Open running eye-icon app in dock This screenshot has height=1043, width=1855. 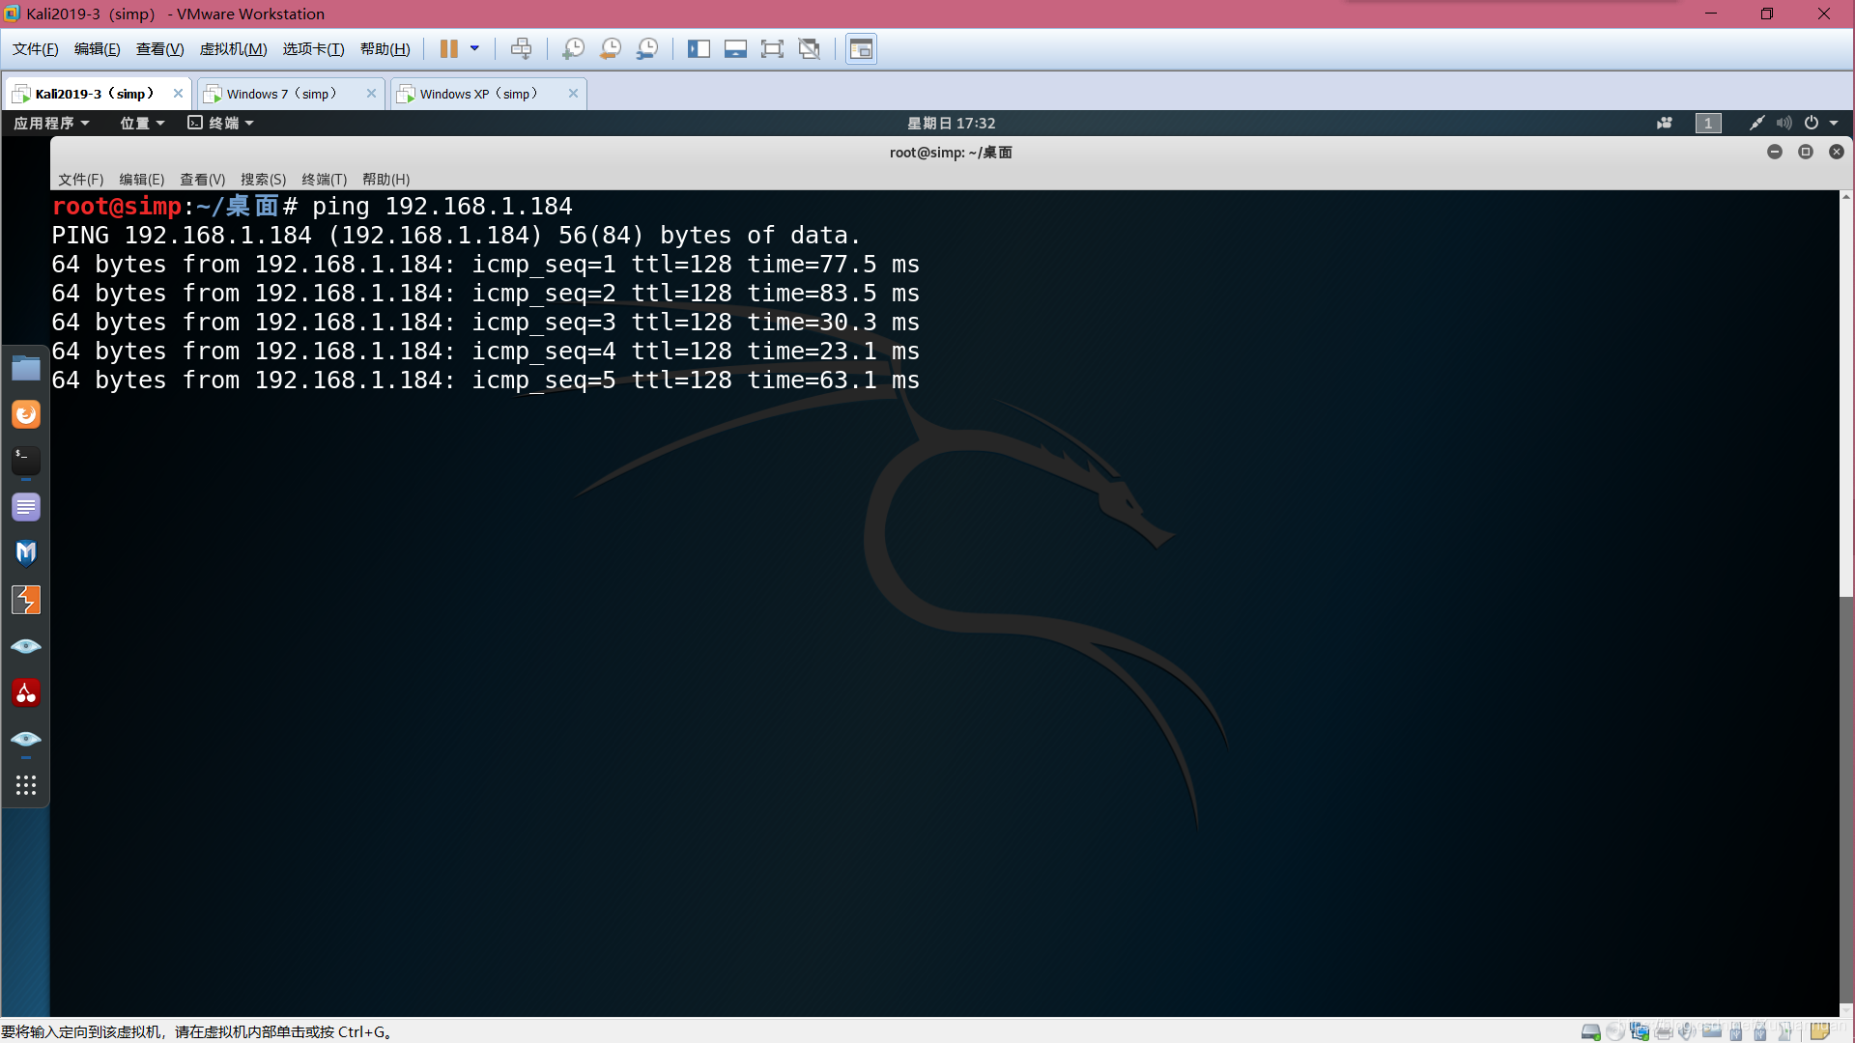click(x=26, y=739)
